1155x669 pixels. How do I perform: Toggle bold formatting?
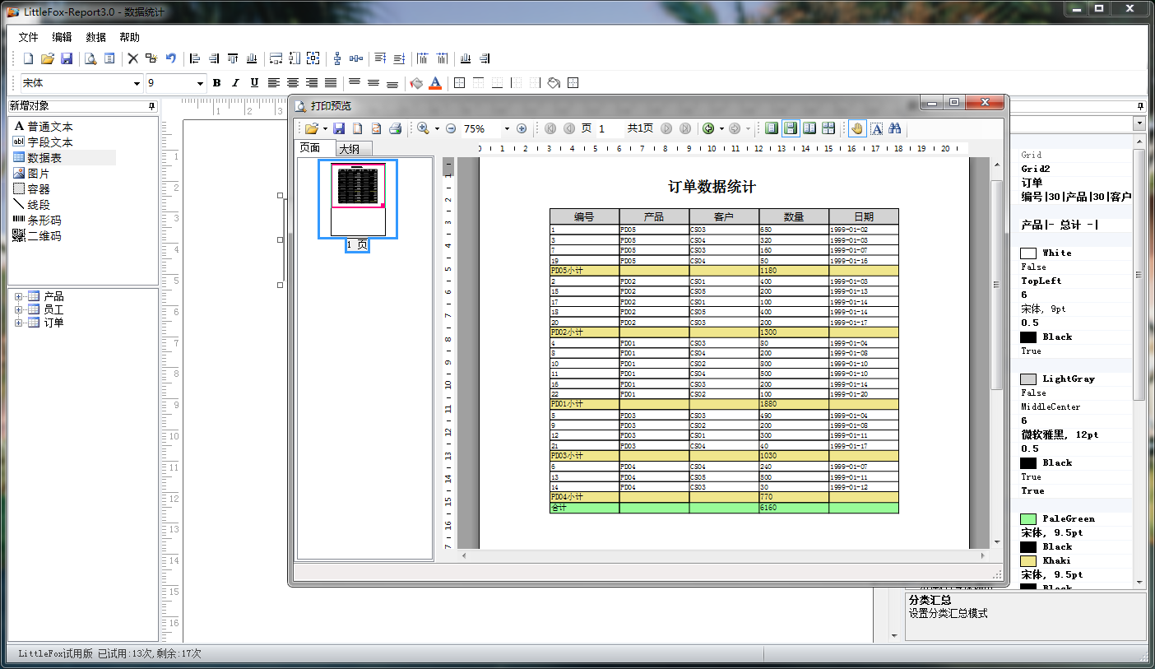click(x=217, y=82)
